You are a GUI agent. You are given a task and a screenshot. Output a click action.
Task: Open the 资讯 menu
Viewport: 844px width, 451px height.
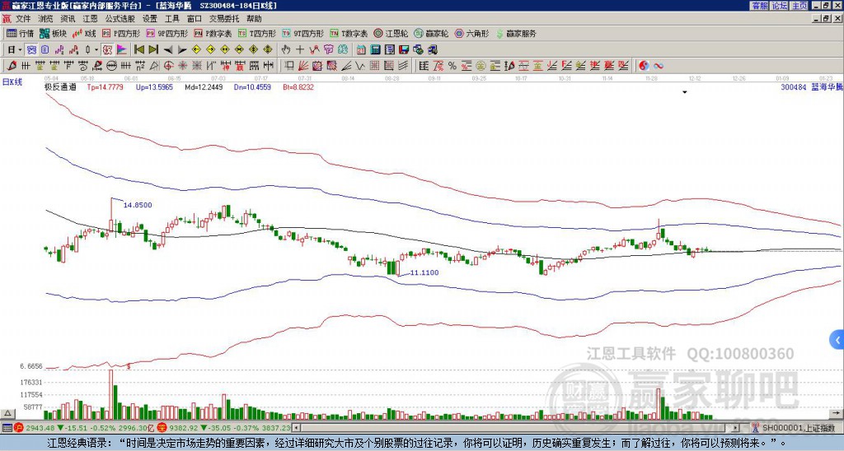click(68, 19)
